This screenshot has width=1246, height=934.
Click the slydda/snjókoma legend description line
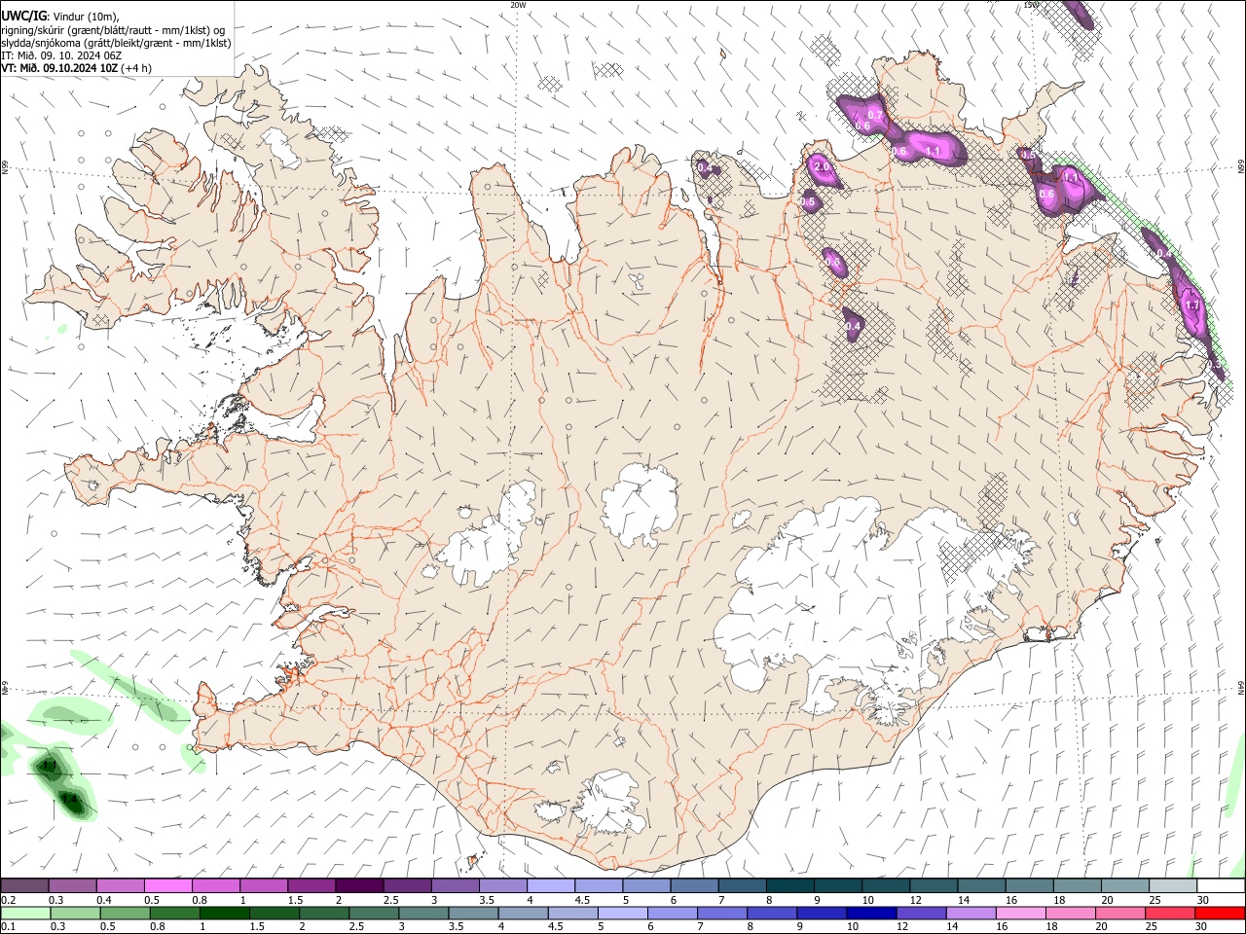pyautogui.click(x=116, y=43)
